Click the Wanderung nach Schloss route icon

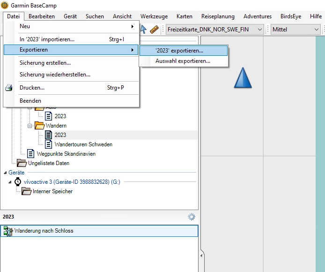(x=8, y=231)
